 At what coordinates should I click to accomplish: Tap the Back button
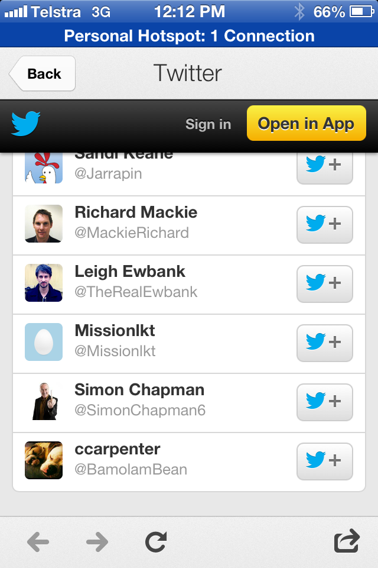coord(43,73)
